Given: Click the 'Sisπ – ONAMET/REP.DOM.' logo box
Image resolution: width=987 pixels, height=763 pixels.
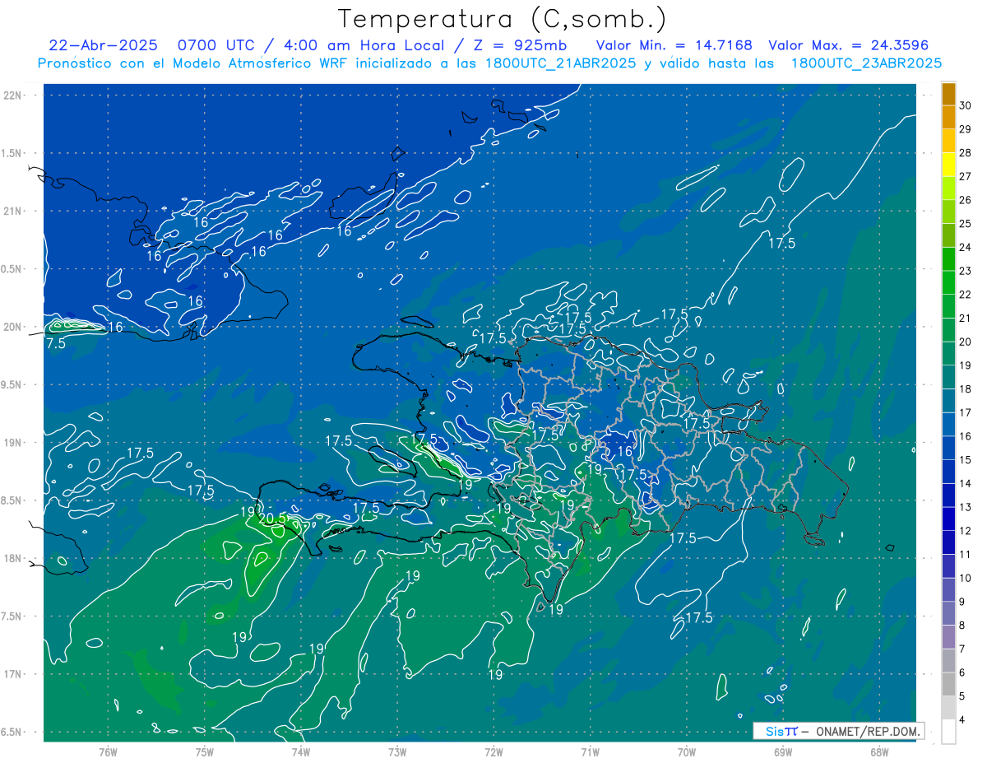Looking at the screenshot, I should click(839, 731).
